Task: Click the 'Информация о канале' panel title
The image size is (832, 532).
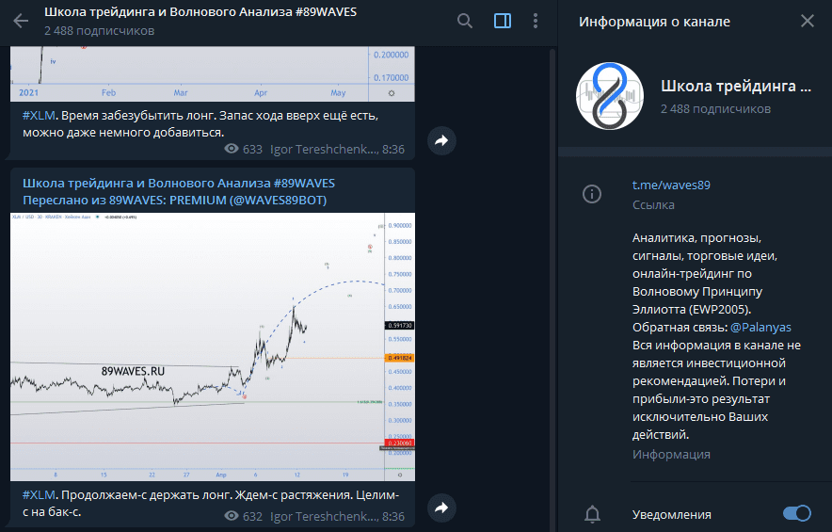Action: (x=654, y=22)
